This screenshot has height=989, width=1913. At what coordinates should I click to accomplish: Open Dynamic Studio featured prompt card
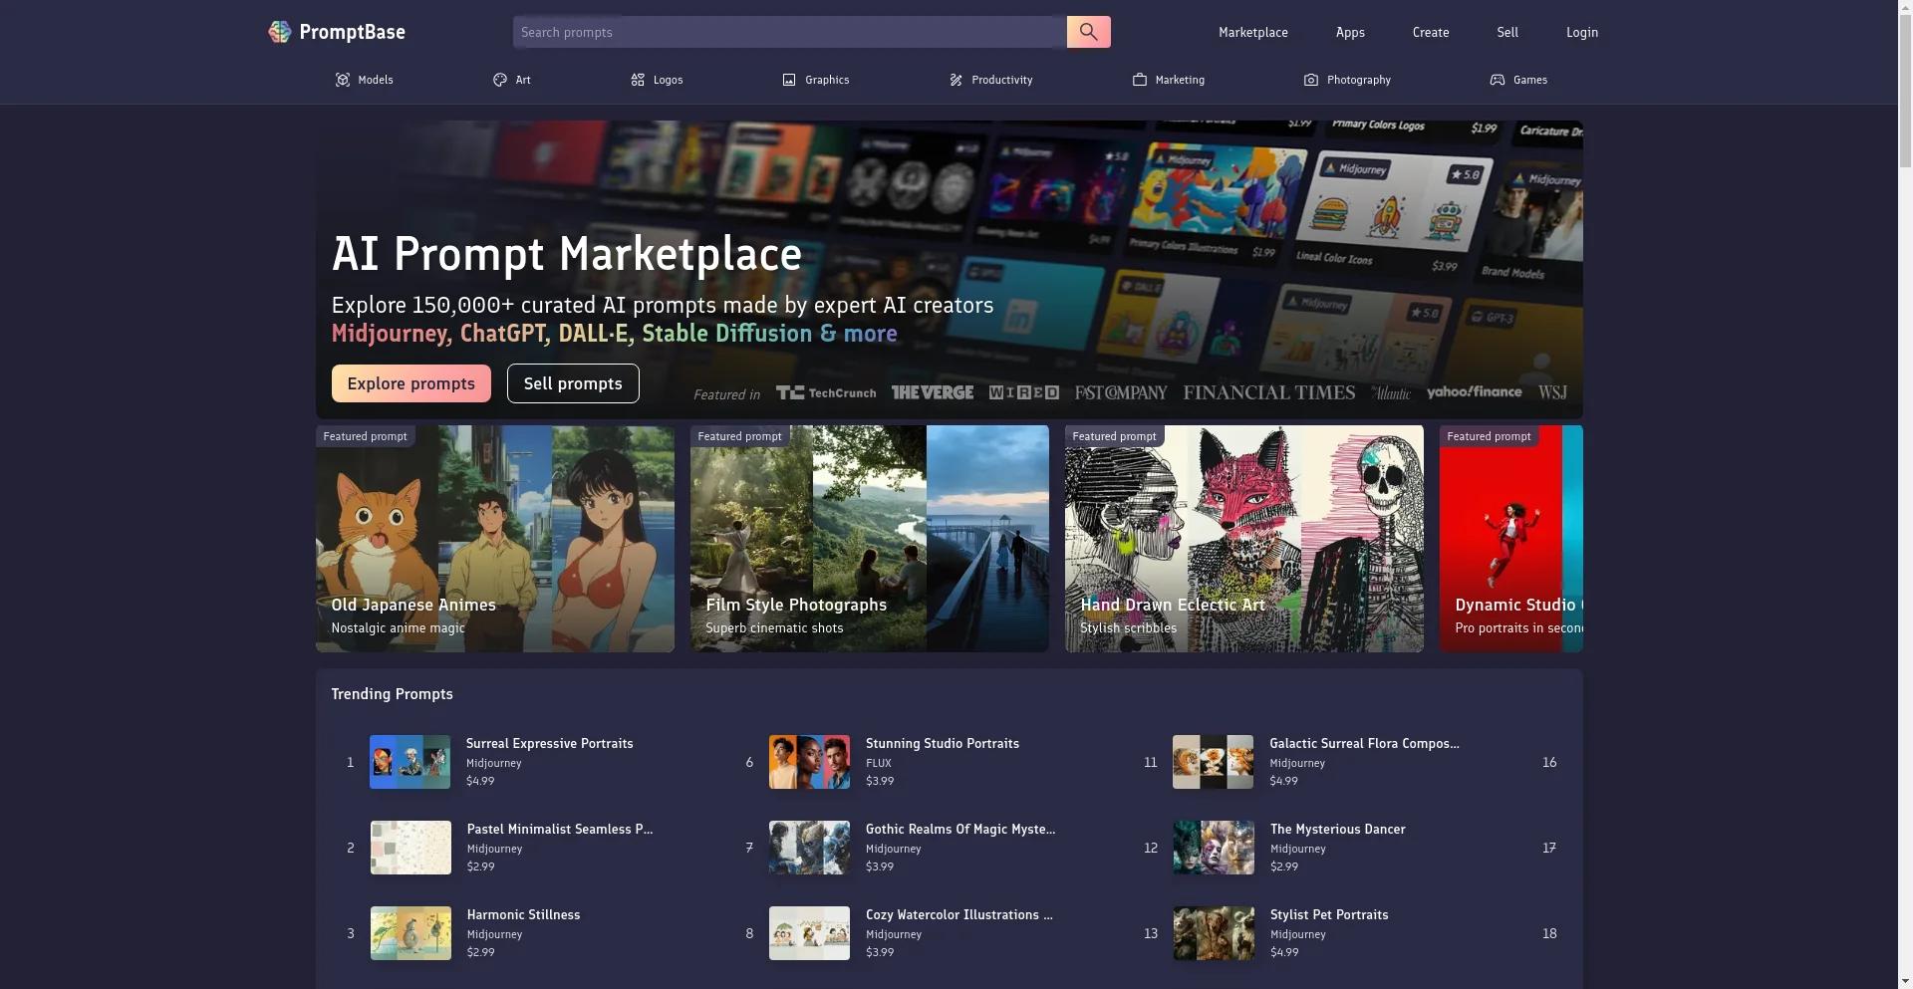(1511, 539)
